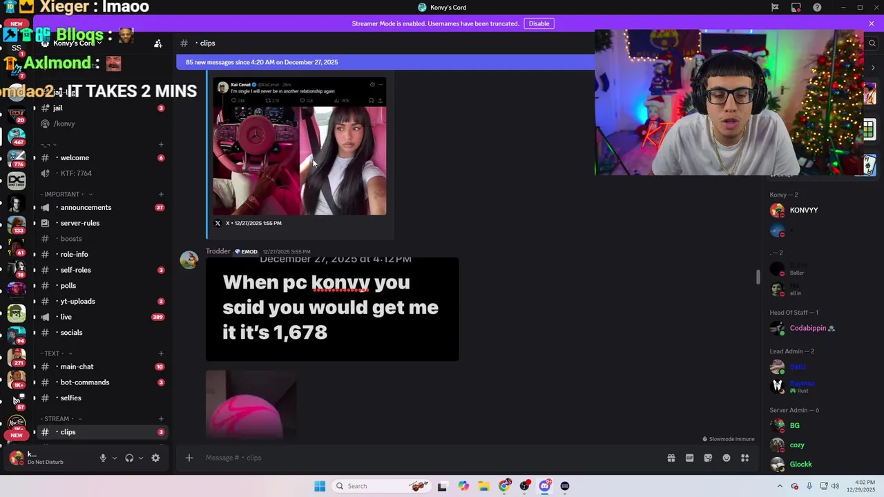Open the Apps launcher icon in message bar
This screenshot has height=497, width=884.
744,458
